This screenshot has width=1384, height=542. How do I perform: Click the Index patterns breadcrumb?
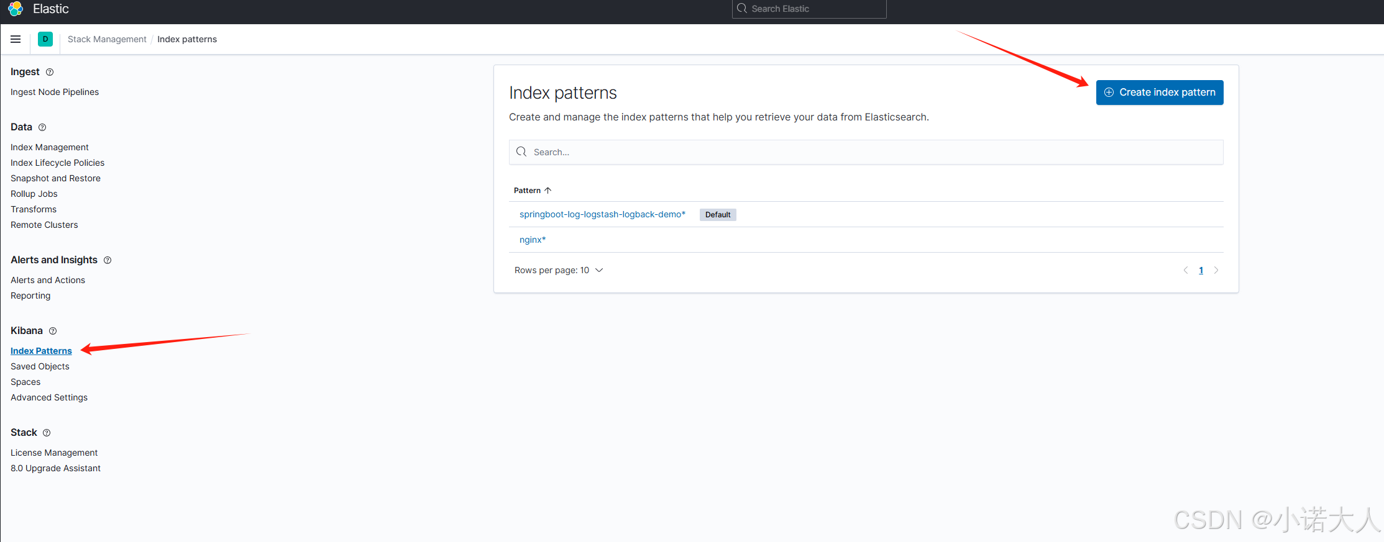point(187,39)
